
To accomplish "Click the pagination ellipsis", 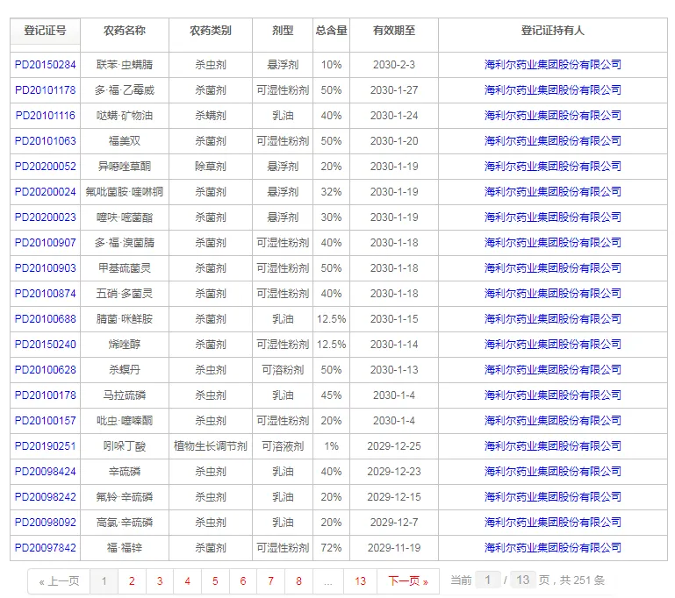I will [x=328, y=581].
